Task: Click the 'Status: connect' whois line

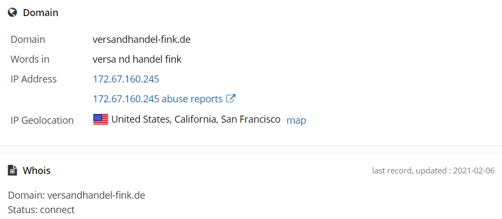Action: point(41,210)
